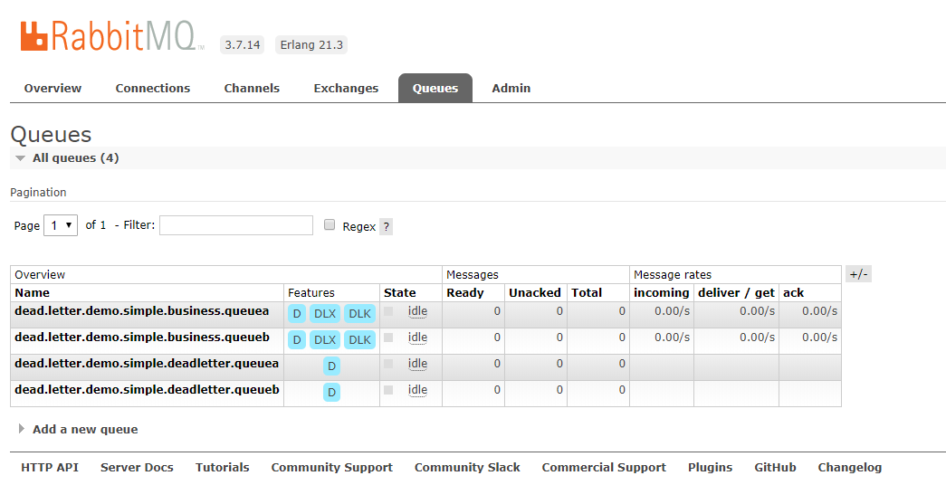This screenshot has height=504, width=946.
Task: Open the GitHub footer link
Action: click(x=775, y=467)
